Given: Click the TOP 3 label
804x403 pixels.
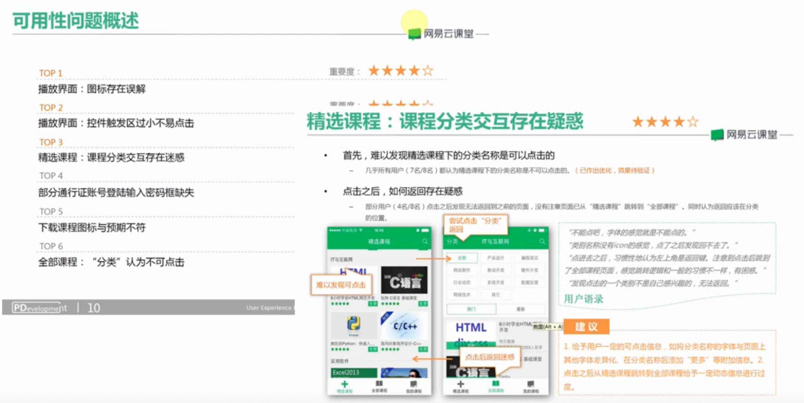Looking at the screenshot, I should pos(50,142).
